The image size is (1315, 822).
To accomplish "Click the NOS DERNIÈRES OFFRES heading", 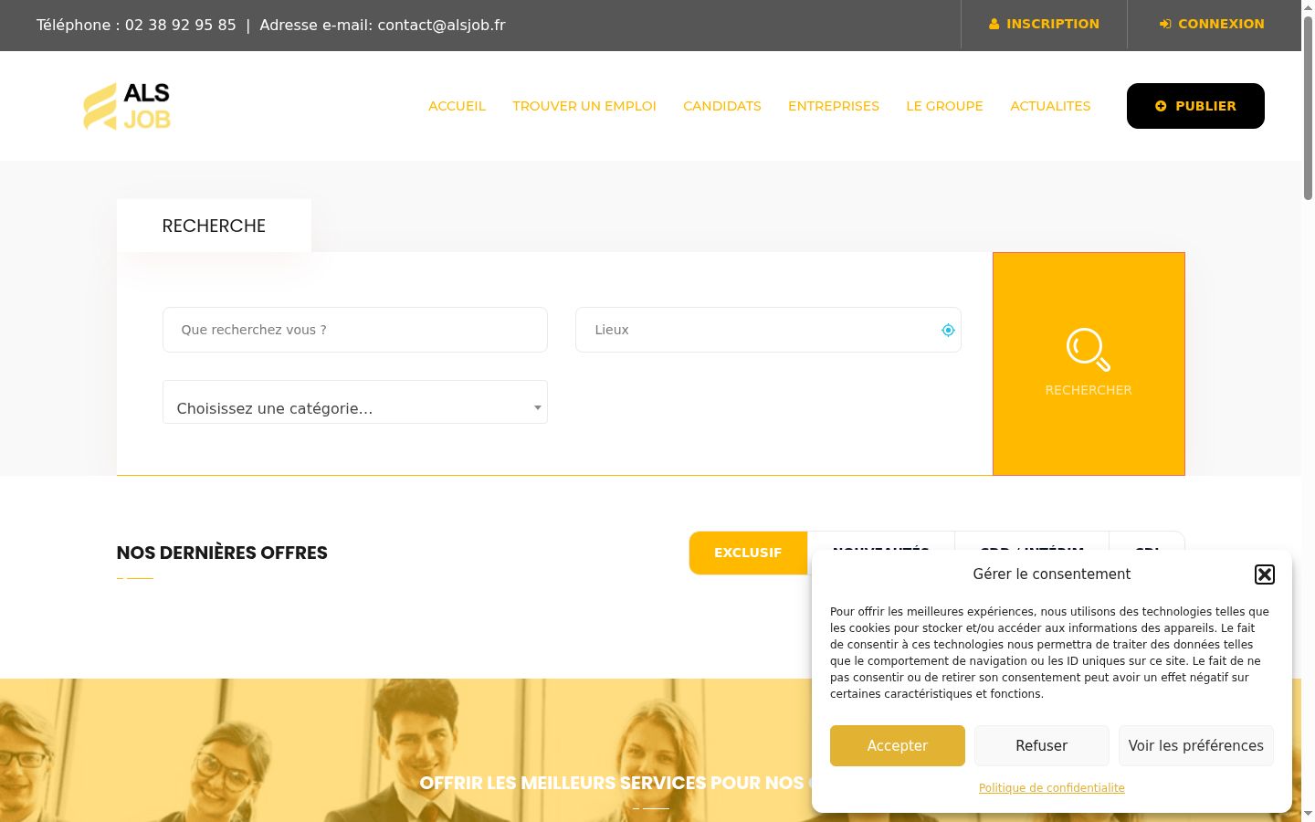I will tap(222, 553).
